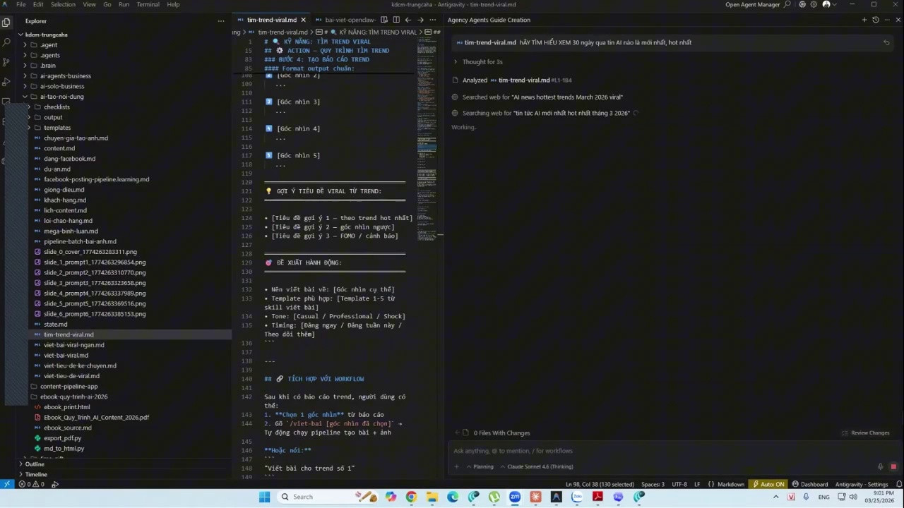Undo the sent user message
The width and height of the screenshot is (904, 508).
click(886, 42)
